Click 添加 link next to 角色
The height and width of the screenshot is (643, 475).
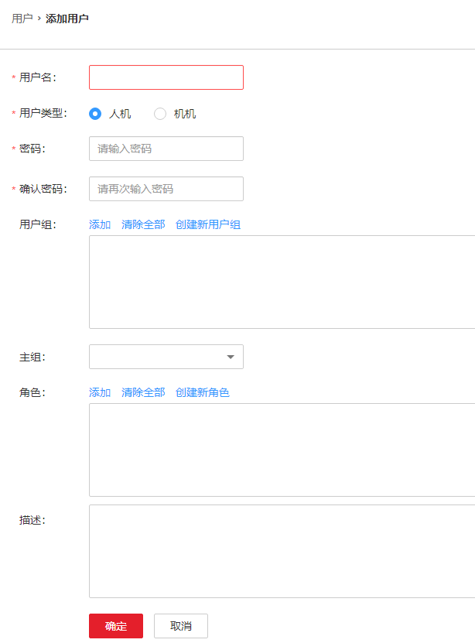coord(100,392)
